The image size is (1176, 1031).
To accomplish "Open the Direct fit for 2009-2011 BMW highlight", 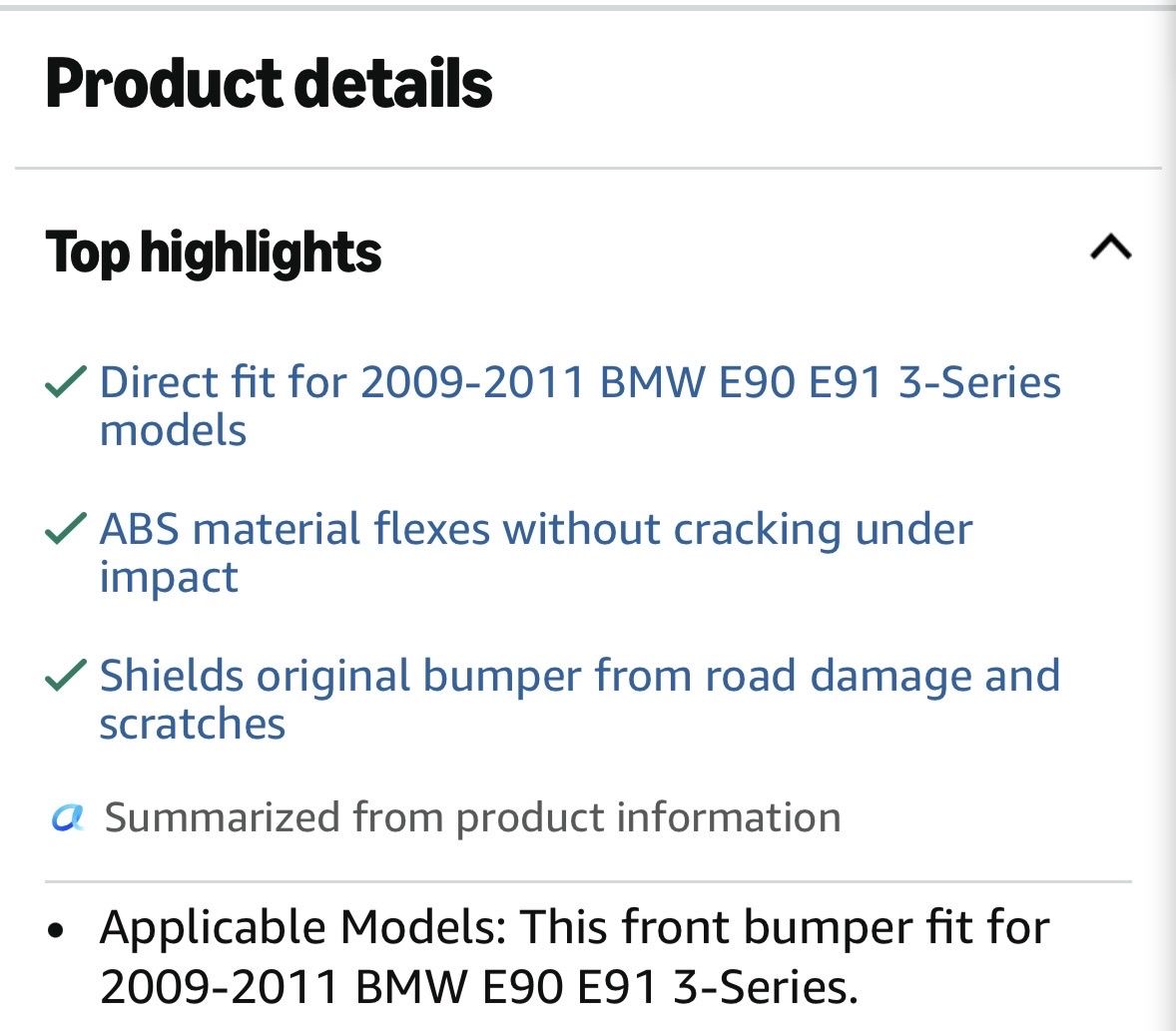I will coord(580,405).
